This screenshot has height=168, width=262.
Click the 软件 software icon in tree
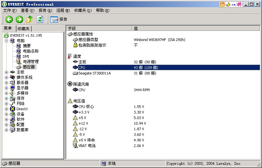tap(13, 119)
